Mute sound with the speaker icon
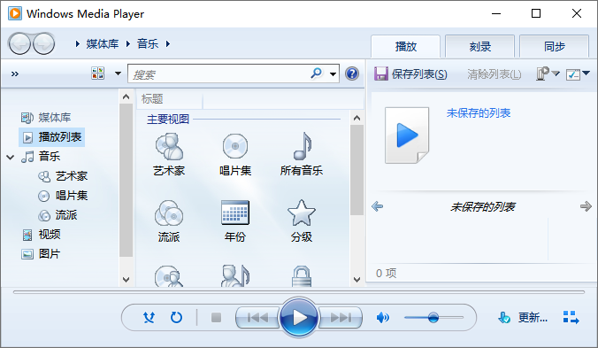Image resolution: width=598 pixels, height=348 pixels. (382, 318)
